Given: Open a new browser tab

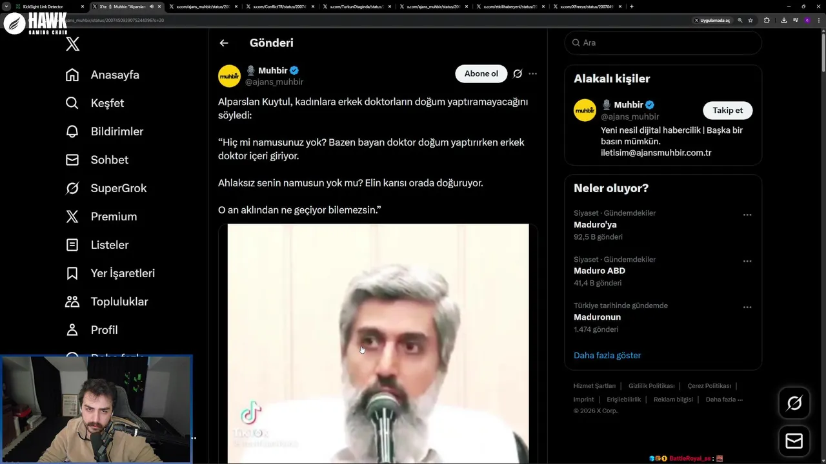Looking at the screenshot, I should click(x=631, y=6).
